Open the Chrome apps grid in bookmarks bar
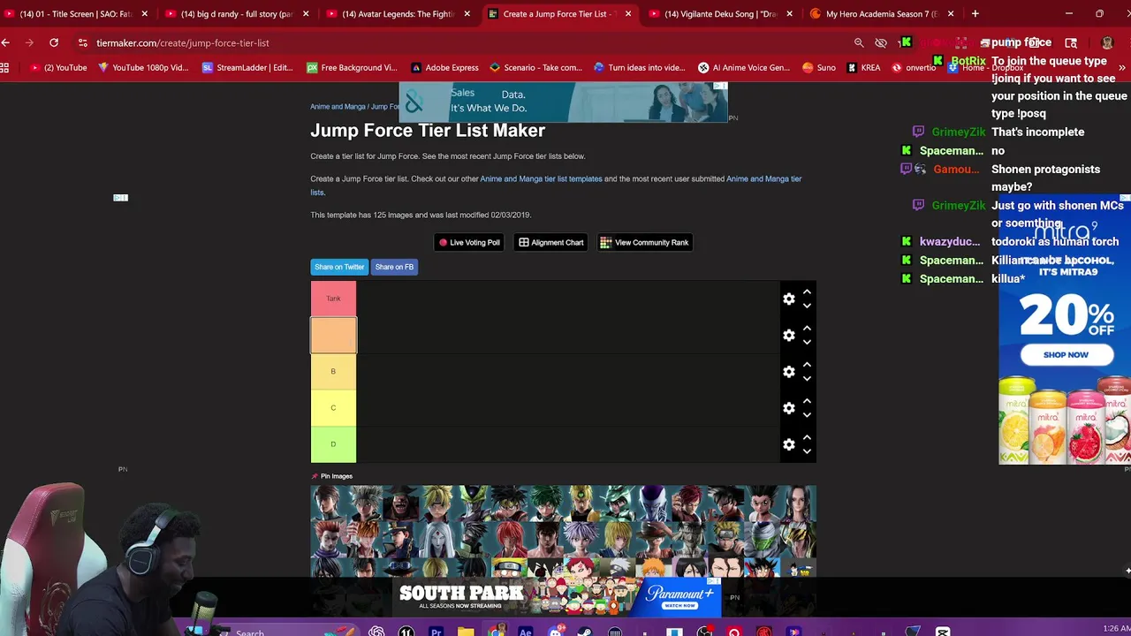The image size is (1131, 636). pyautogui.click(x=4, y=67)
